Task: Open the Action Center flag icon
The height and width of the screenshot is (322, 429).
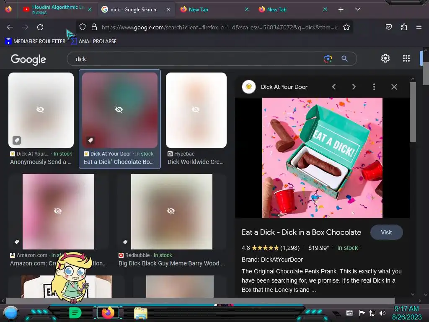Action: tap(362, 313)
